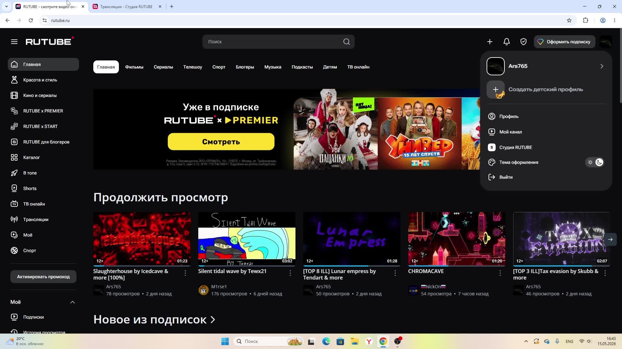The width and height of the screenshot is (622, 349).
Task: Open Yandex Browser from the taskbar
Action: (369, 341)
